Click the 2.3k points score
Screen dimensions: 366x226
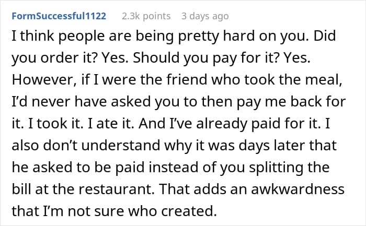[146, 16]
